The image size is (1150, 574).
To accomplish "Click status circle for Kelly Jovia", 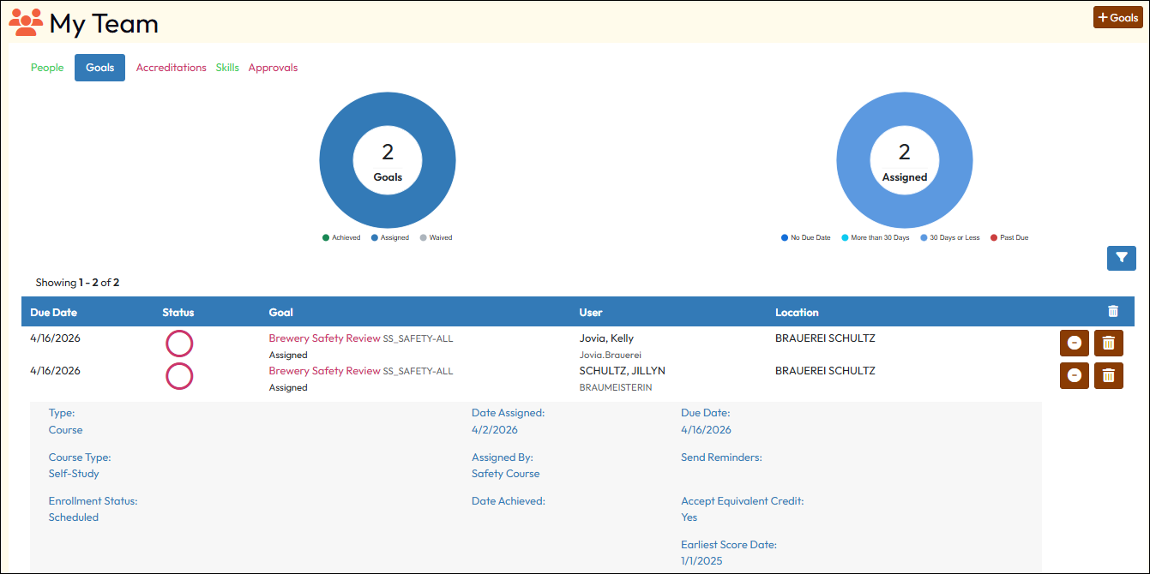I will click(179, 344).
